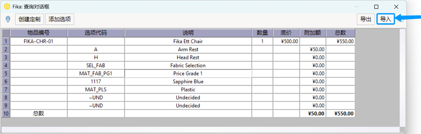Image resolution: width=421 pixels, height=134 pixels.
Task: Click the 说明 column header
Action: click(x=188, y=33)
